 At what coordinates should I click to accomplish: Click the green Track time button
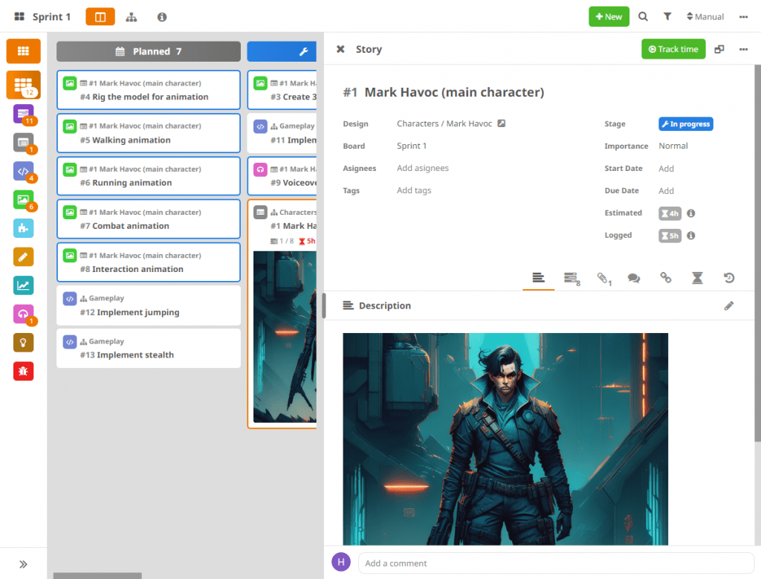(x=673, y=49)
